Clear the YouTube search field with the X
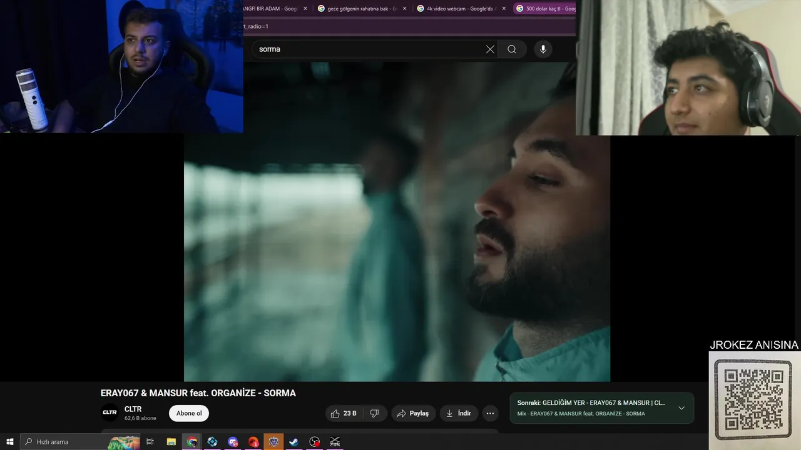 point(490,49)
